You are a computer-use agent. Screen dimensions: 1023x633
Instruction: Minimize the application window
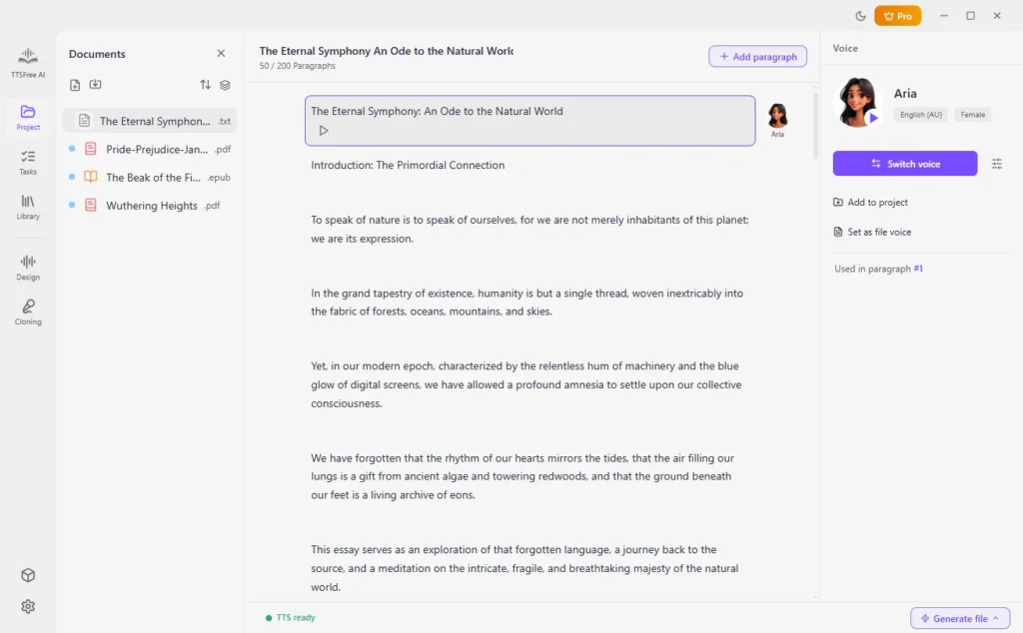[943, 16]
